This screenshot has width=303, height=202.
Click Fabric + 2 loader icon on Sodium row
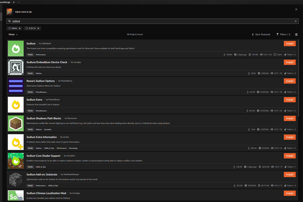pyautogui.click(x=285, y=55)
